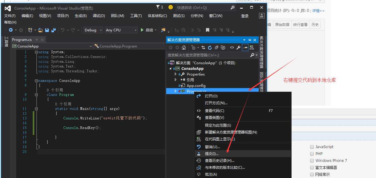Click Collapse All icon in Solution Explorer
The image size is (376, 178).
coord(216,47)
